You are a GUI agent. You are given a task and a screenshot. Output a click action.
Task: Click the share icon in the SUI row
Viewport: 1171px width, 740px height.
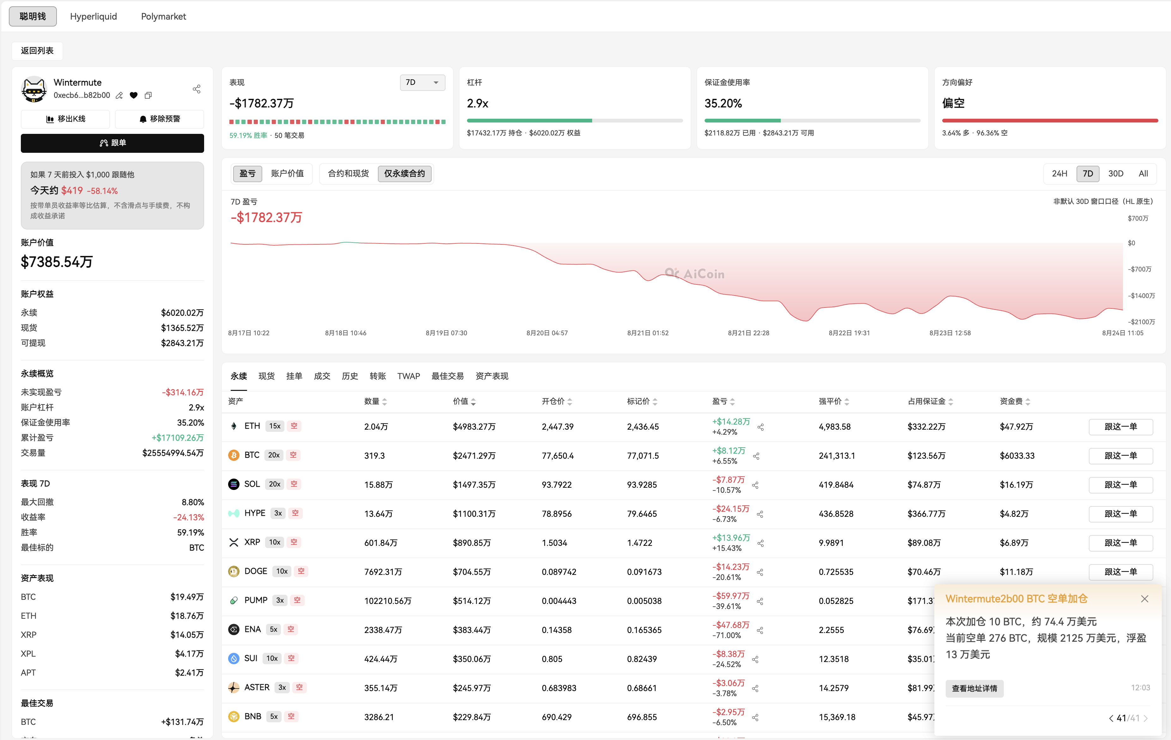pos(755,659)
